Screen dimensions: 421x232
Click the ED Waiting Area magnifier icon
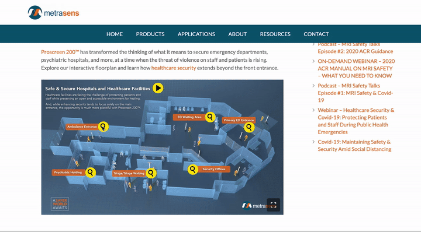pos(210,117)
